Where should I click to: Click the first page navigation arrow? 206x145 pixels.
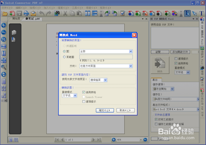pos(57,140)
